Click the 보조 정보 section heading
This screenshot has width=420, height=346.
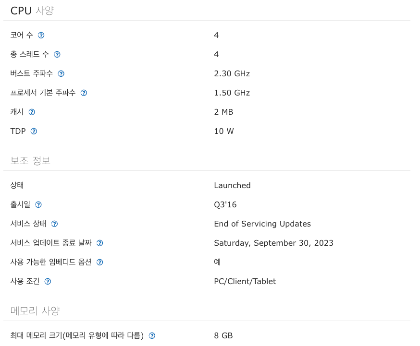coord(30,161)
